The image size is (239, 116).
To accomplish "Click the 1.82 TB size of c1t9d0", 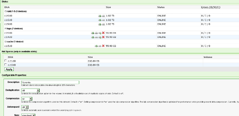I will tap(110, 24).
